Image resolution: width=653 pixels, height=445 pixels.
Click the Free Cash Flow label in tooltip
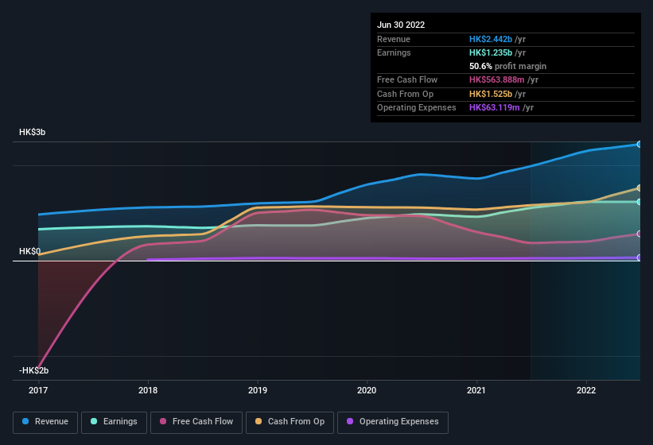point(407,79)
